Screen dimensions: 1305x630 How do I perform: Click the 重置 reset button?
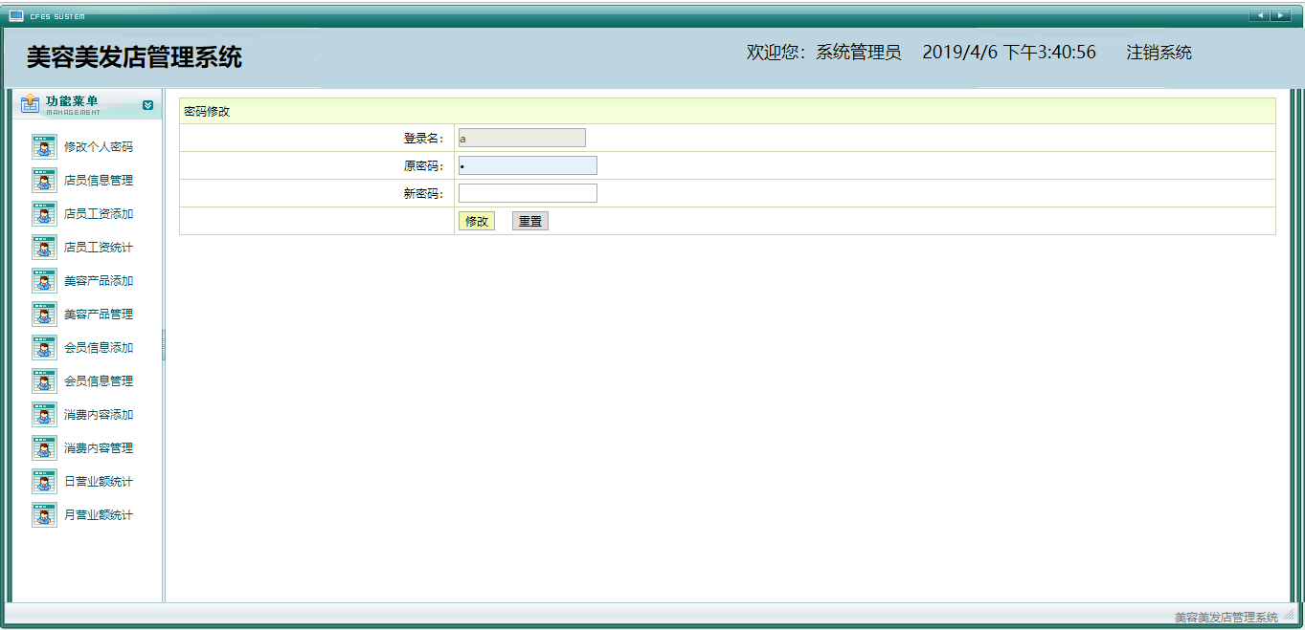coord(530,222)
